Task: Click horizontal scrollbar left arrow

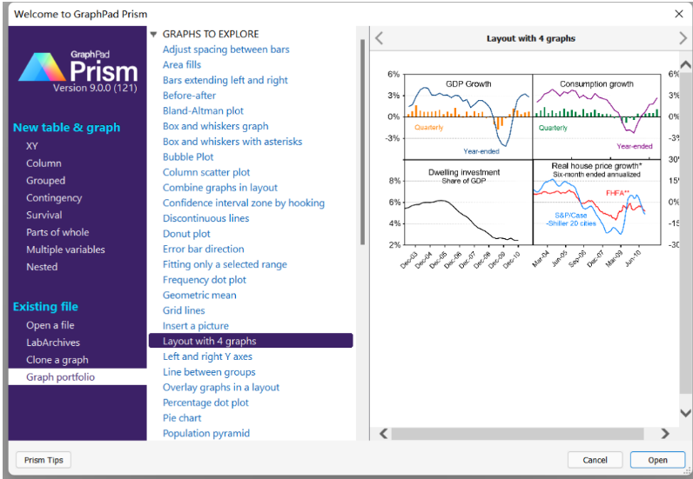Action: 384,434
